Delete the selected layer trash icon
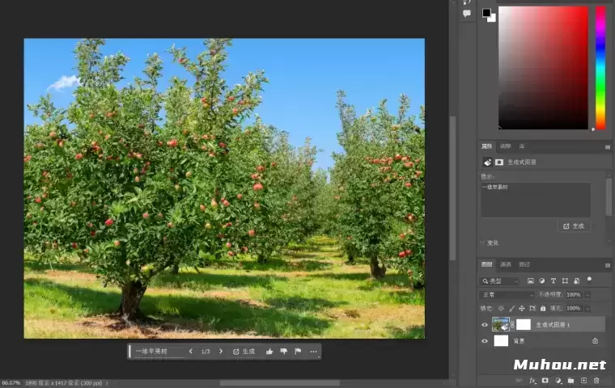The width and height of the screenshot is (615, 388). pyautogui.click(x=596, y=381)
